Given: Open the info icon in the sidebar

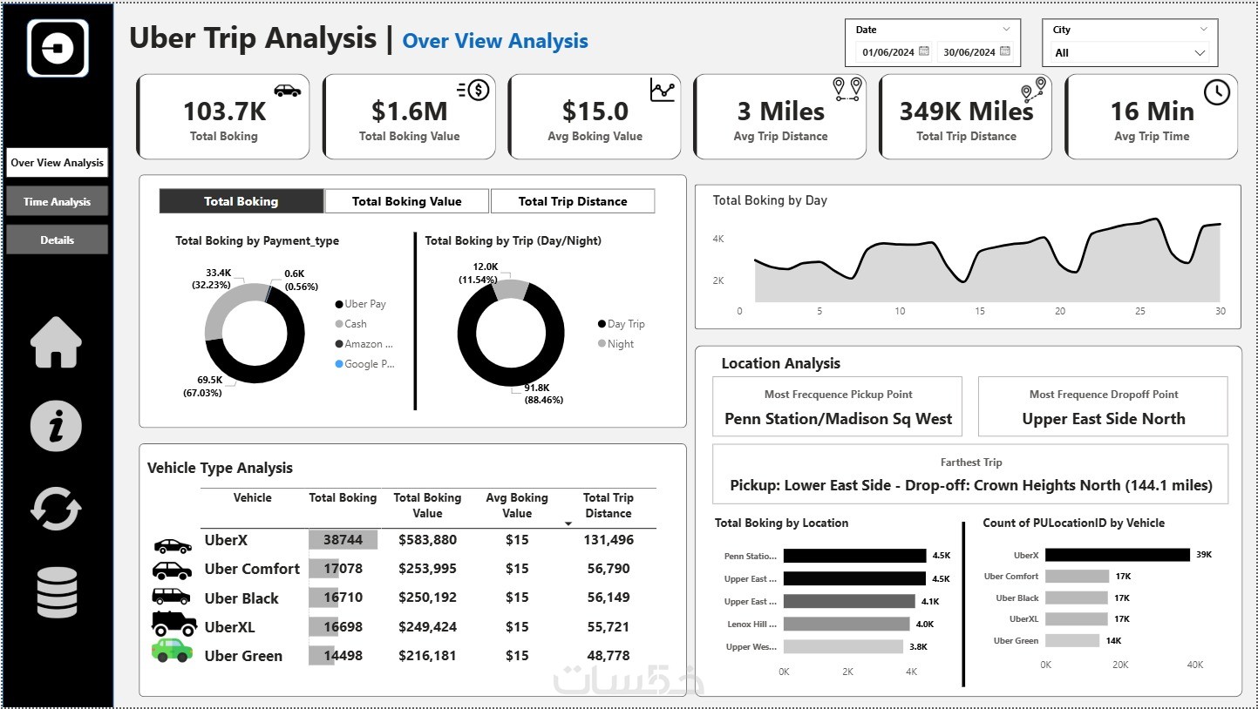Looking at the screenshot, I should click(x=57, y=427).
